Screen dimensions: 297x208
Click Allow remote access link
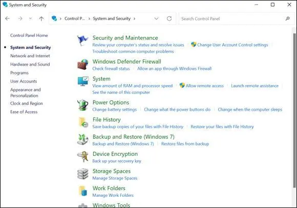(x=204, y=86)
